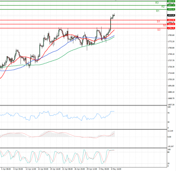The image size is (176, 171).
Task: Click the R2 resistance label
Action: tap(163, 7)
